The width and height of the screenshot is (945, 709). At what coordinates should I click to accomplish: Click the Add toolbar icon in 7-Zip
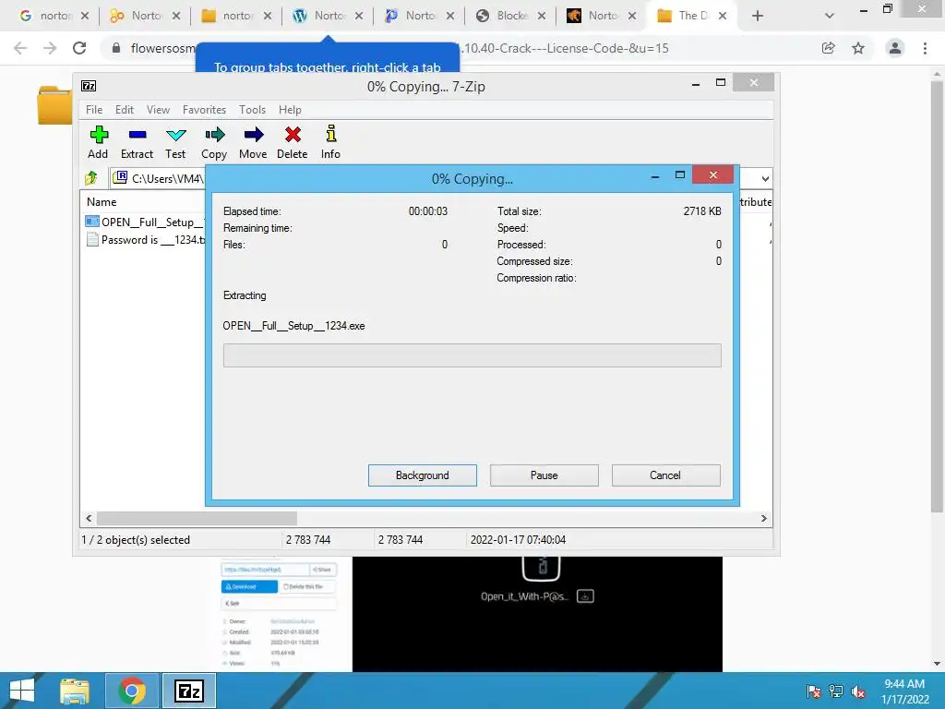(x=98, y=142)
